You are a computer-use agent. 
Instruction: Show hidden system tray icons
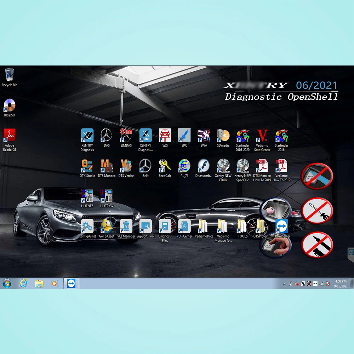point(284,284)
